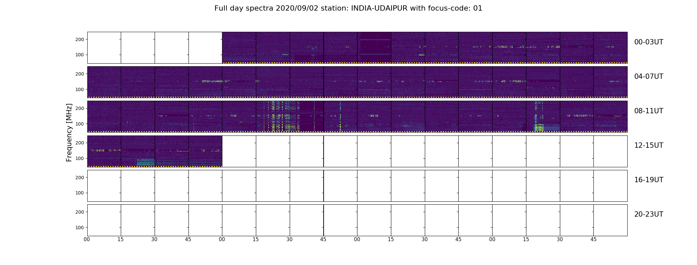Click the '200' tick of the 12-15UT row
Image resolution: width=697 pixels, height=265 pixels.
coord(80,143)
